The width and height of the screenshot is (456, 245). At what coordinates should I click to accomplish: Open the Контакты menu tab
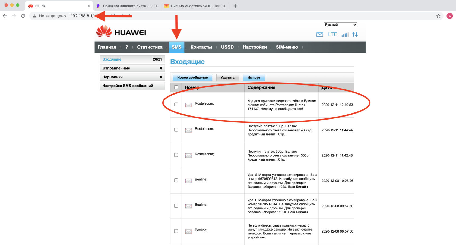coord(201,47)
